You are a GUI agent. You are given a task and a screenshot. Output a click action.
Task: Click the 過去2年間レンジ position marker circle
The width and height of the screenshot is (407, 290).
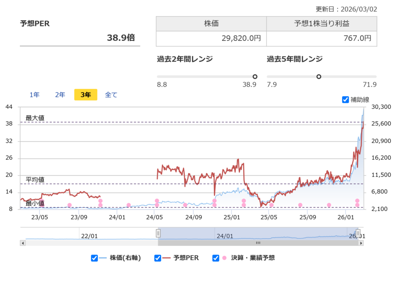255,76
